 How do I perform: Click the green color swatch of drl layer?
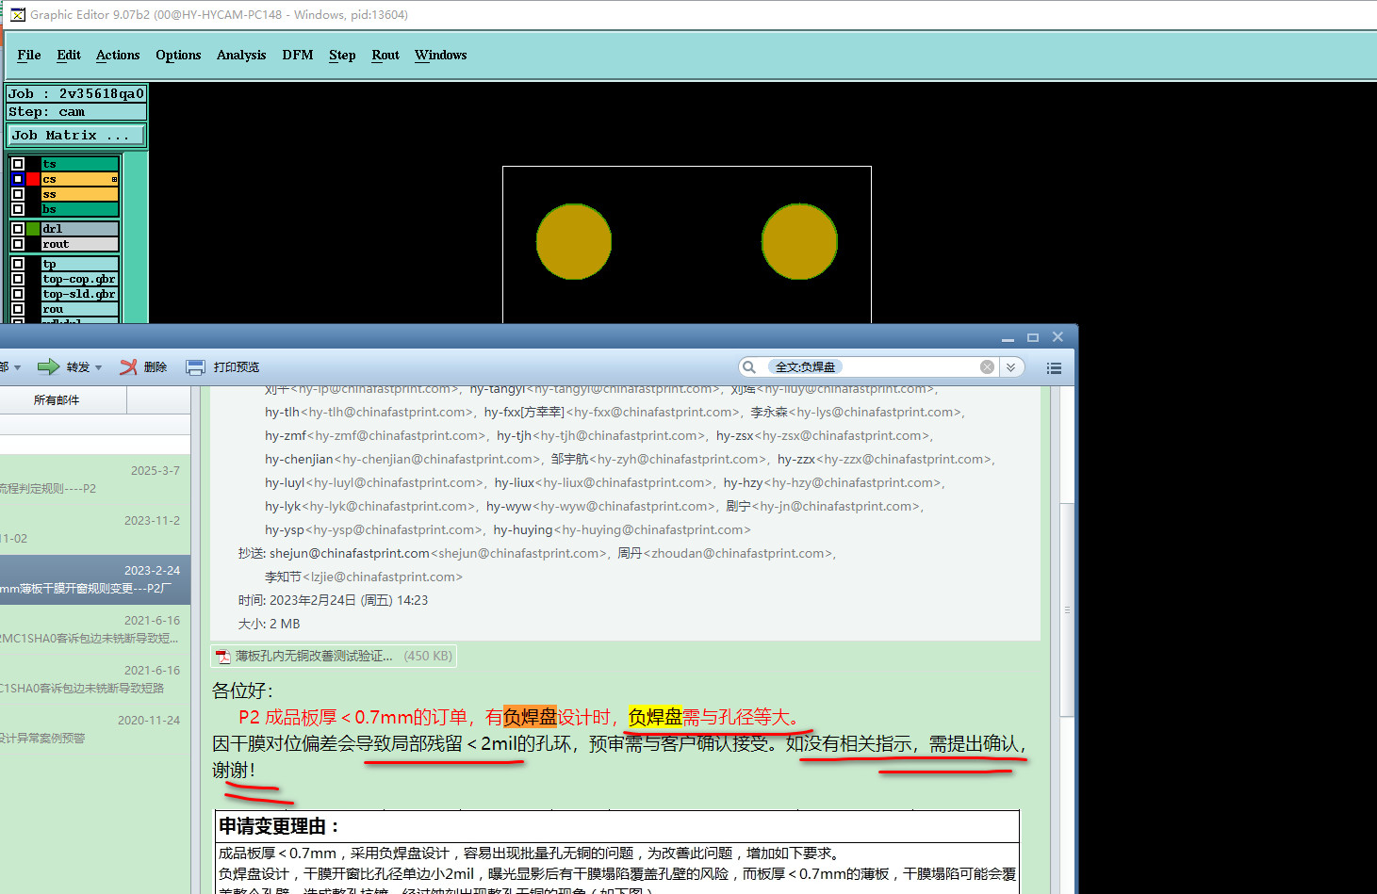[x=33, y=229]
